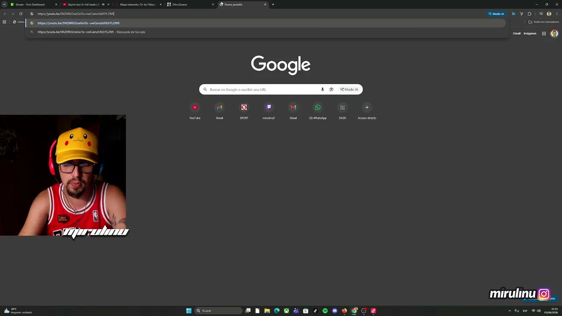This screenshot has height=316, width=562.
Task: Click Modo IA in the search box
Action: click(x=349, y=90)
